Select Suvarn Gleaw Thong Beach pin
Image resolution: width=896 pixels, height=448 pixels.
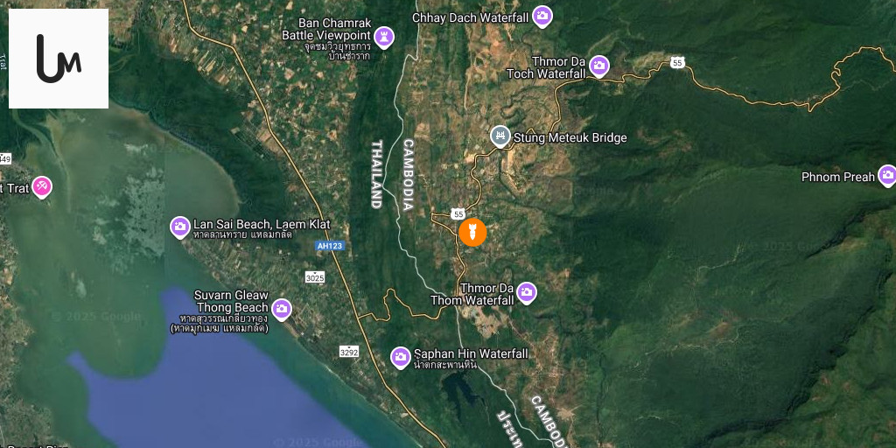click(x=281, y=310)
